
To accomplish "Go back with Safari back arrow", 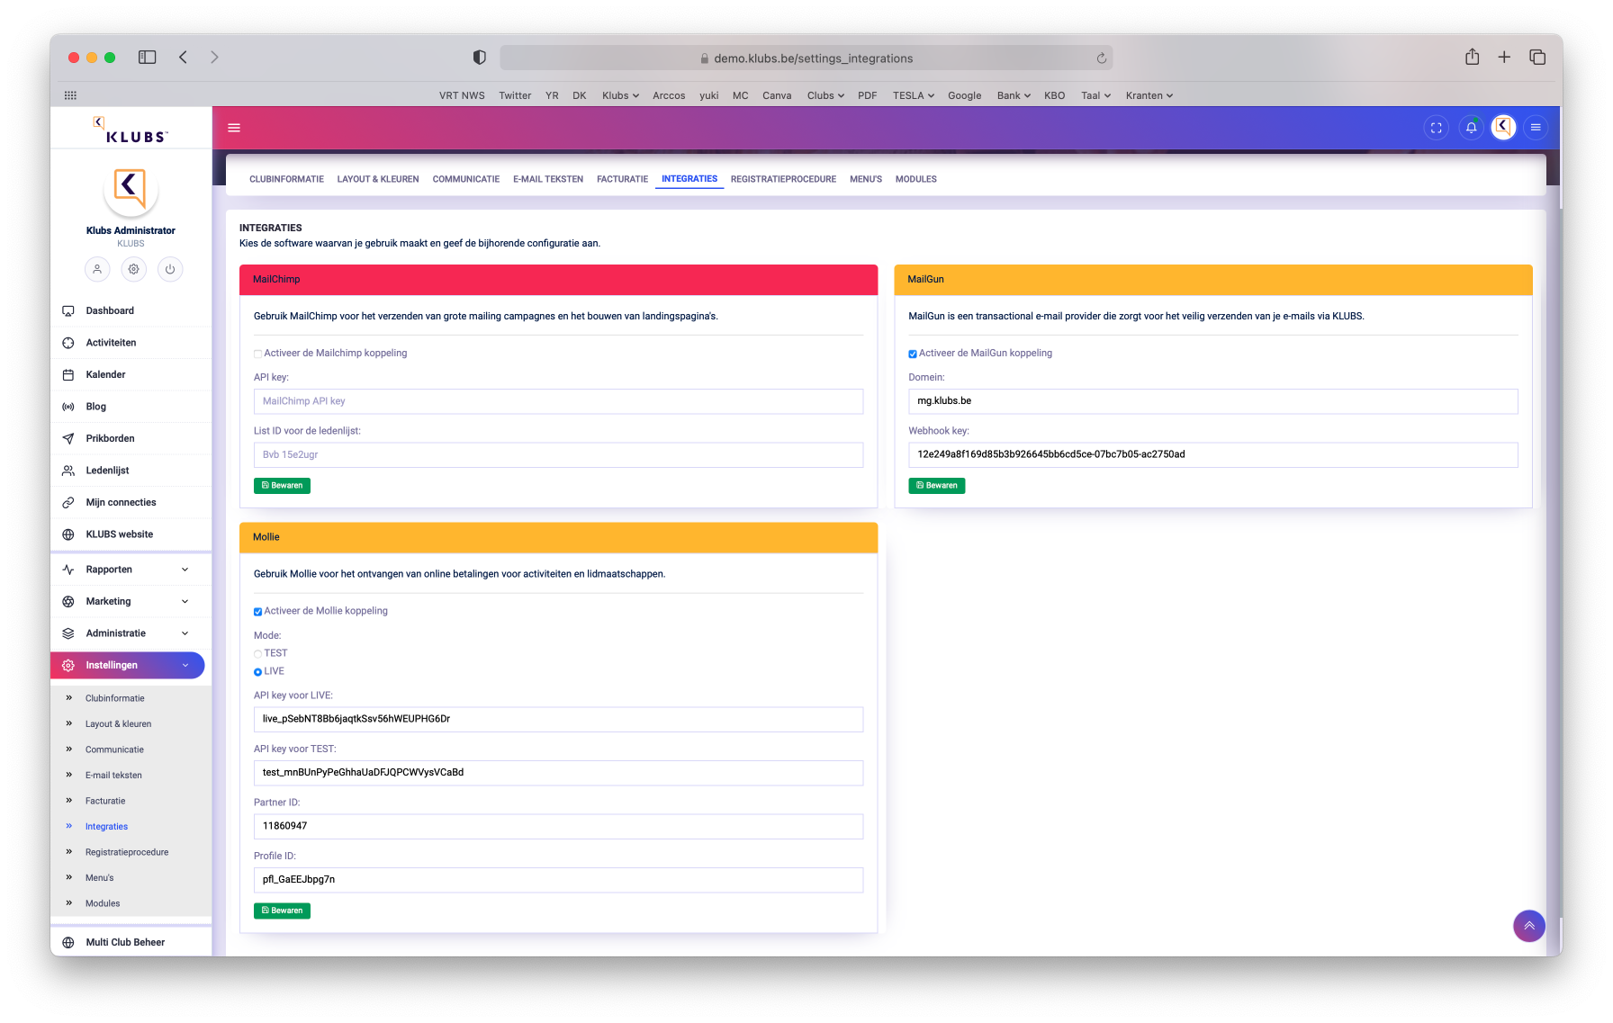I will (x=183, y=58).
